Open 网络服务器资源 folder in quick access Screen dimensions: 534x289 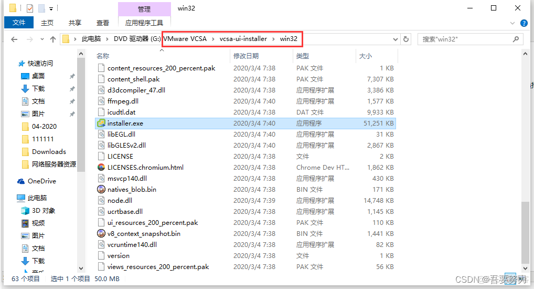pos(54,164)
